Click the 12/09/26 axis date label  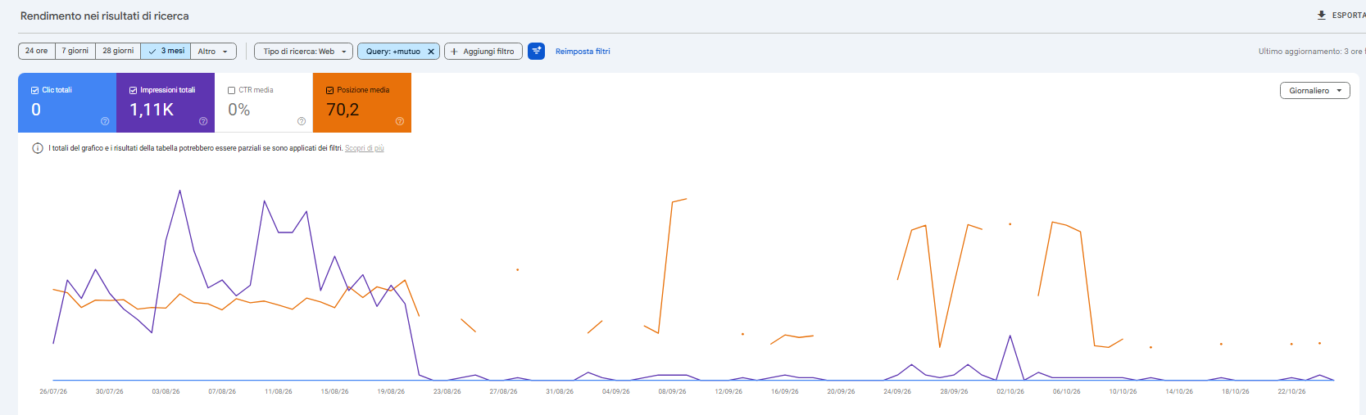click(x=728, y=392)
